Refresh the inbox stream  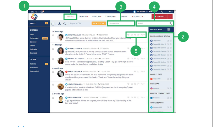click(x=65, y=24)
